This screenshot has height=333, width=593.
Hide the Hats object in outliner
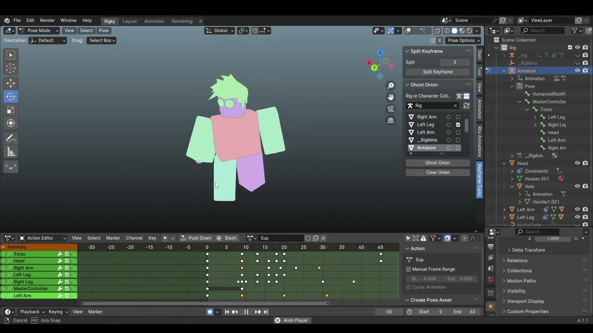coord(577,186)
